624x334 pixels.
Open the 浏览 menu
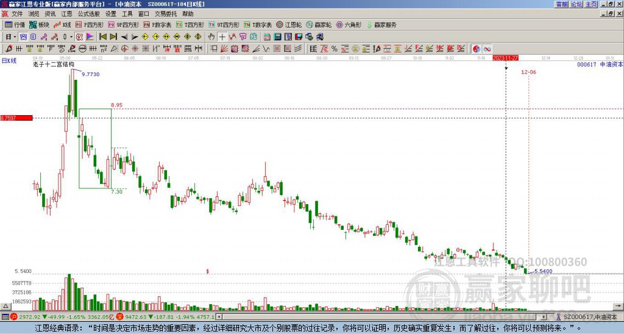34,14
